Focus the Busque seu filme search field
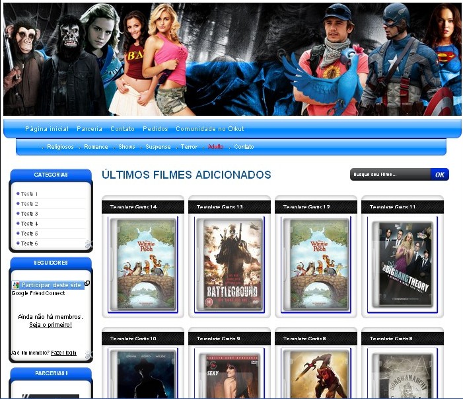Viewport: 463px width, 399px height. click(x=390, y=175)
